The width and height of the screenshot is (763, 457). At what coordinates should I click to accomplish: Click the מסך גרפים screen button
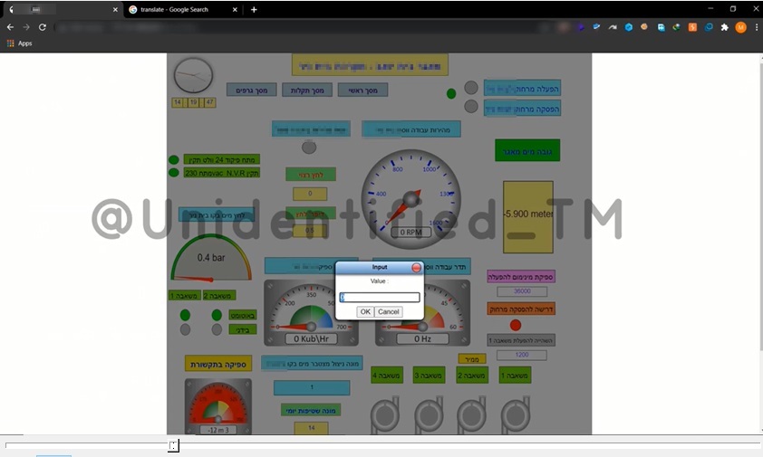(x=251, y=90)
